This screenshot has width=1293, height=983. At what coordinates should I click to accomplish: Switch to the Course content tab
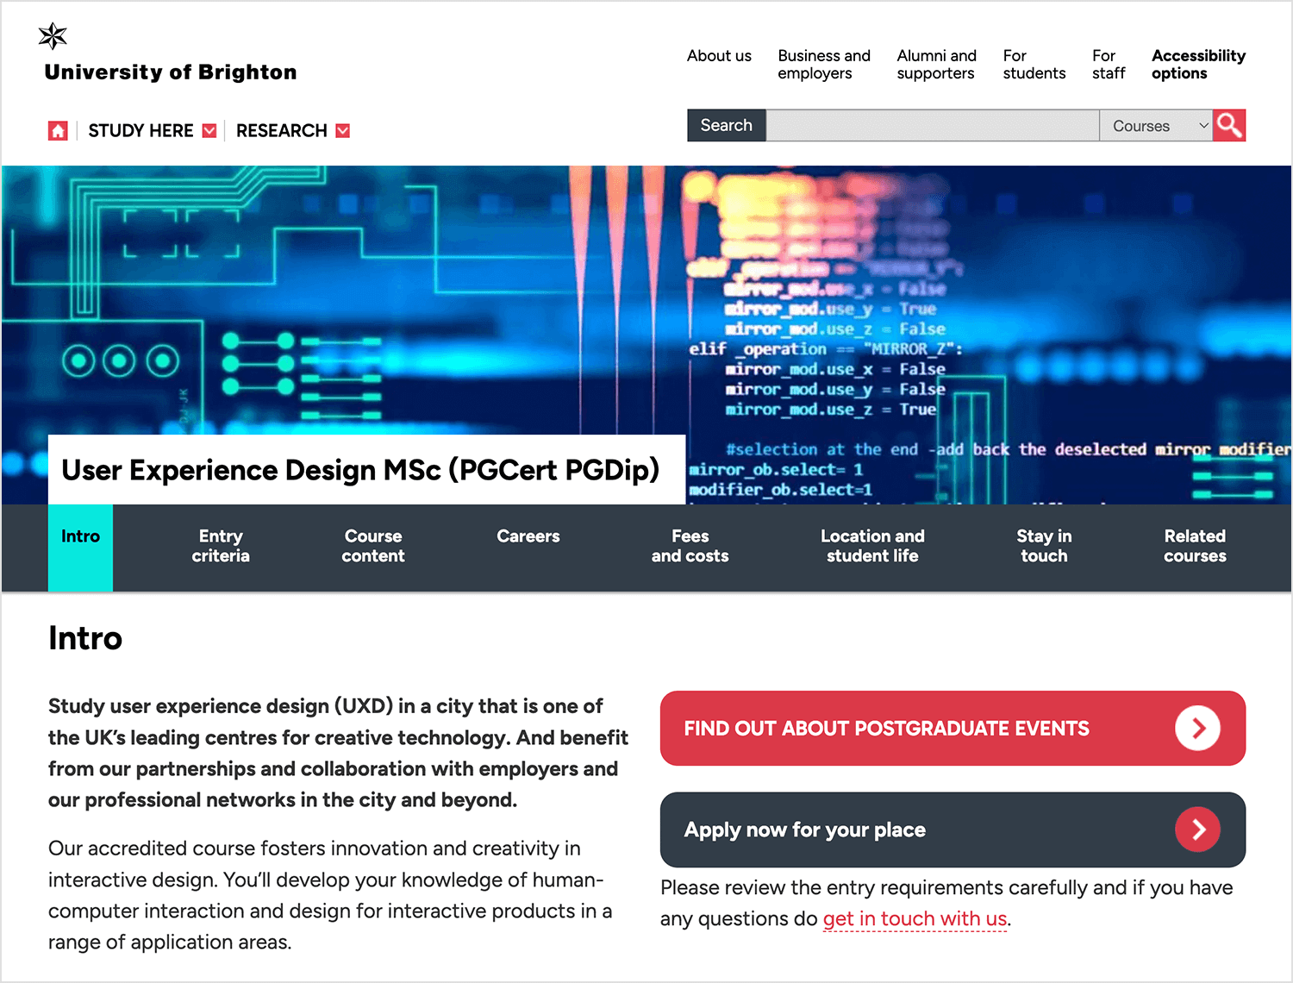click(373, 547)
